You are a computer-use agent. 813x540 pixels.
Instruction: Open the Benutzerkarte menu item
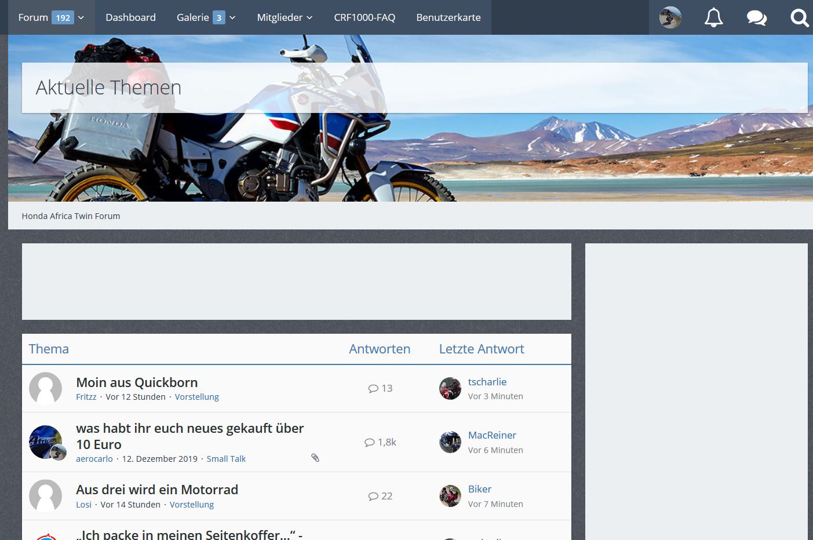449,17
